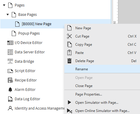Click the Data Server Editor icon
140x114 pixels.
(10, 52)
